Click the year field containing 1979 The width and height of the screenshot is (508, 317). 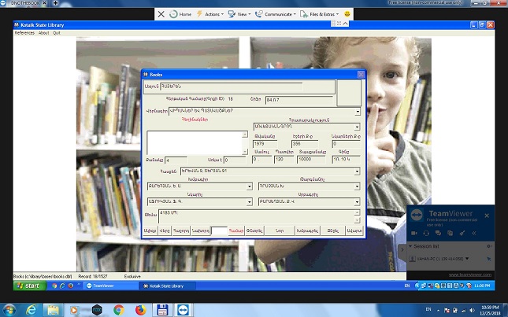[269, 144]
